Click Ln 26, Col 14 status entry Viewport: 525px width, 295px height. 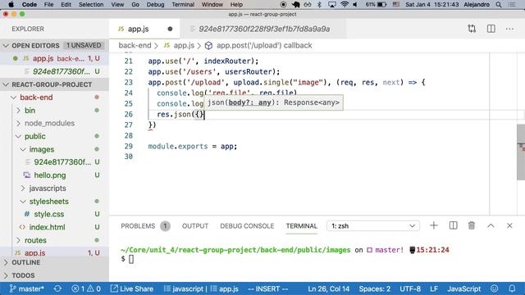point(329,288)
